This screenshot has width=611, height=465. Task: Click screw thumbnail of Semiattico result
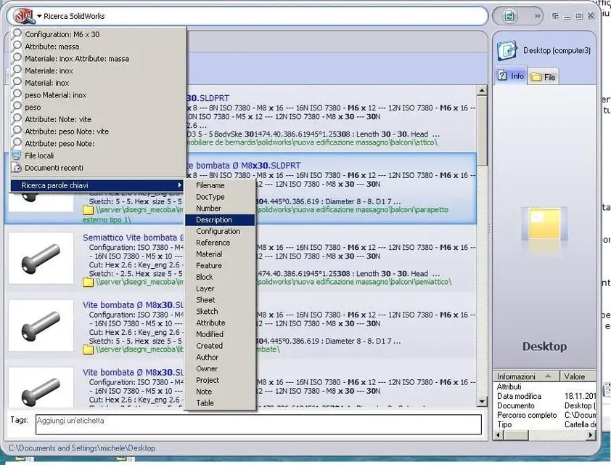click(41, 258)
